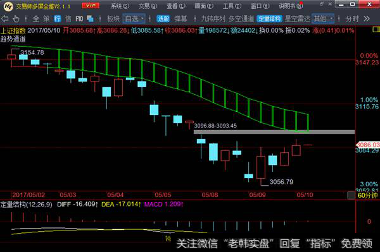Apply the 星空雷达 indicator
Image resolution: width=380 pixels, height=252 pixels.
(297, 18)
